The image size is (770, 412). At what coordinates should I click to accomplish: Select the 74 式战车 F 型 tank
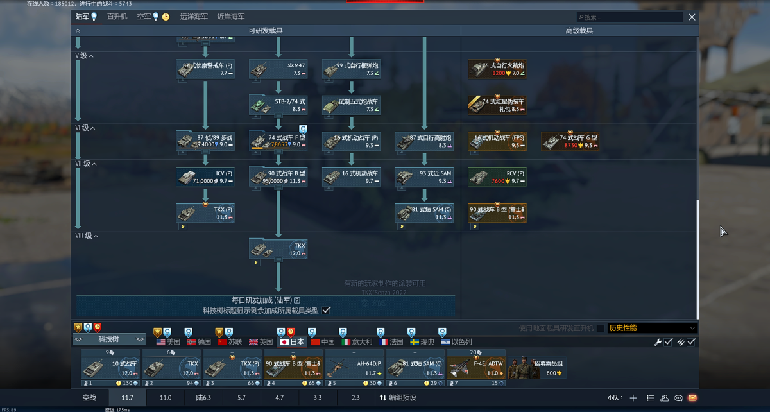click(278, 141)
